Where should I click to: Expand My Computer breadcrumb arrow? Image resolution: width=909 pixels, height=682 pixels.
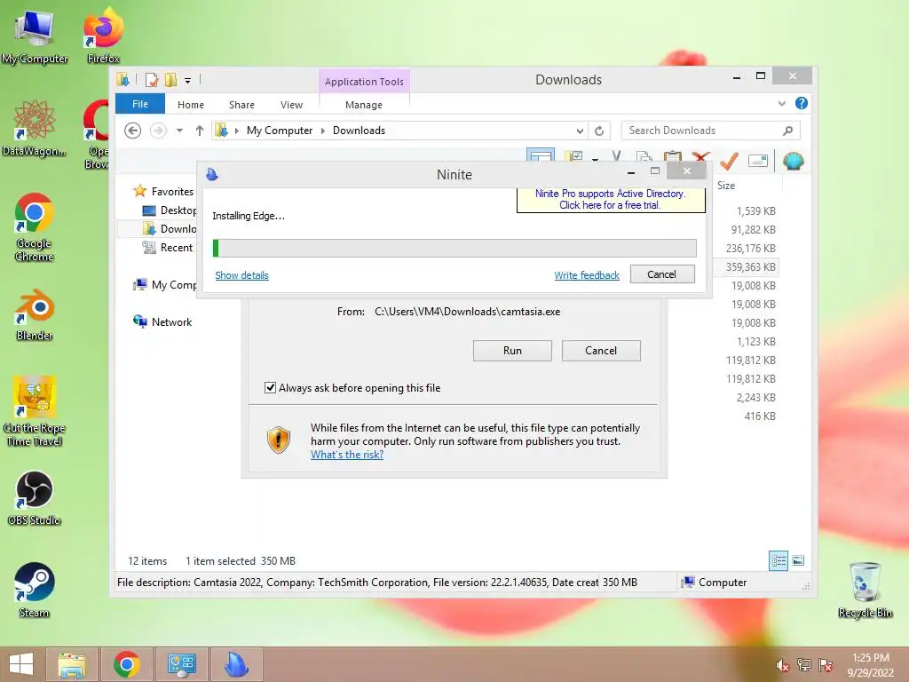pos(323,131)
